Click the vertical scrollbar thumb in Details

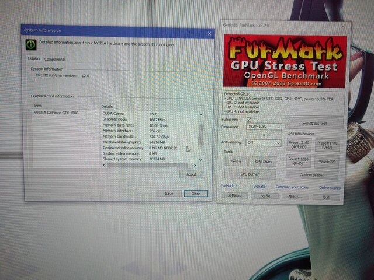pos(201,135)
